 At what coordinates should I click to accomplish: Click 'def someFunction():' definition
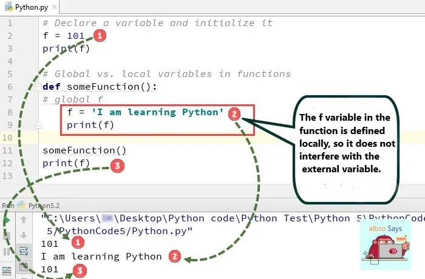(x=100, y=87)
